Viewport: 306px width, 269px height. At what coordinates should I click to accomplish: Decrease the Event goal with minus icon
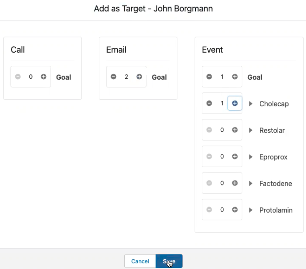(x=209, y=77)
